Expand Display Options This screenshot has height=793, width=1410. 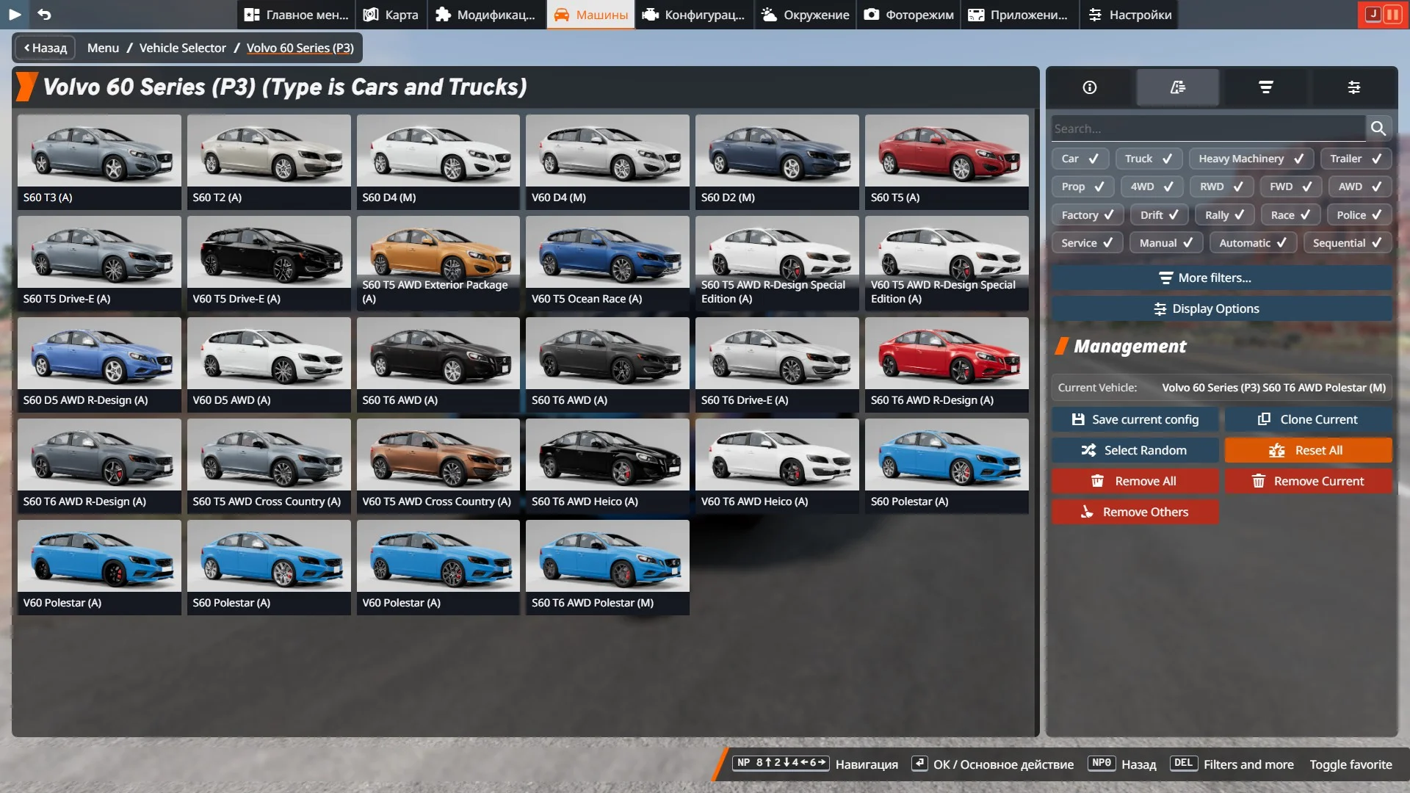click(1221, 308)
